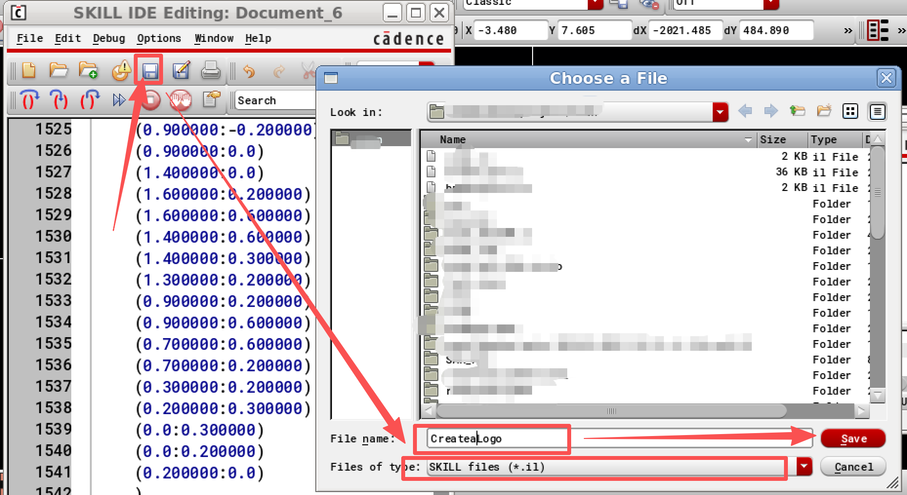Click the X coordinate field showing -3.480
Screen dimensions: 907x495
[511, 30]
